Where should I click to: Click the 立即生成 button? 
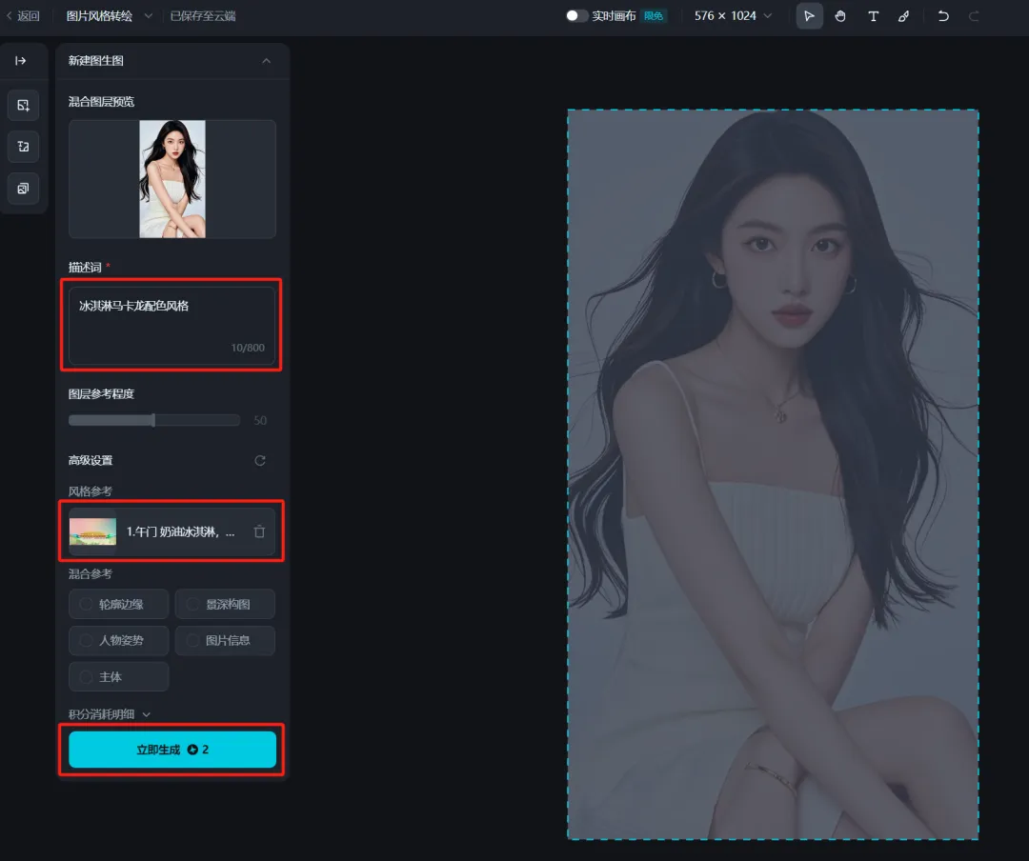pyautogui.click(x=172, y=750)
